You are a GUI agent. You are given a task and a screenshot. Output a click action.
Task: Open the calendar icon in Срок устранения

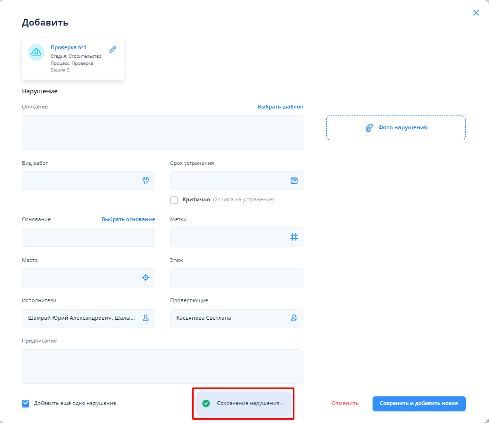coord(294,180)
